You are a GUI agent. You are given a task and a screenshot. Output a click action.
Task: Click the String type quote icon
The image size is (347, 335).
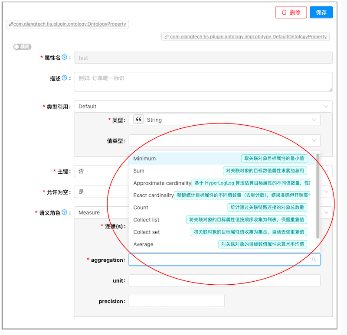(138, 119)
